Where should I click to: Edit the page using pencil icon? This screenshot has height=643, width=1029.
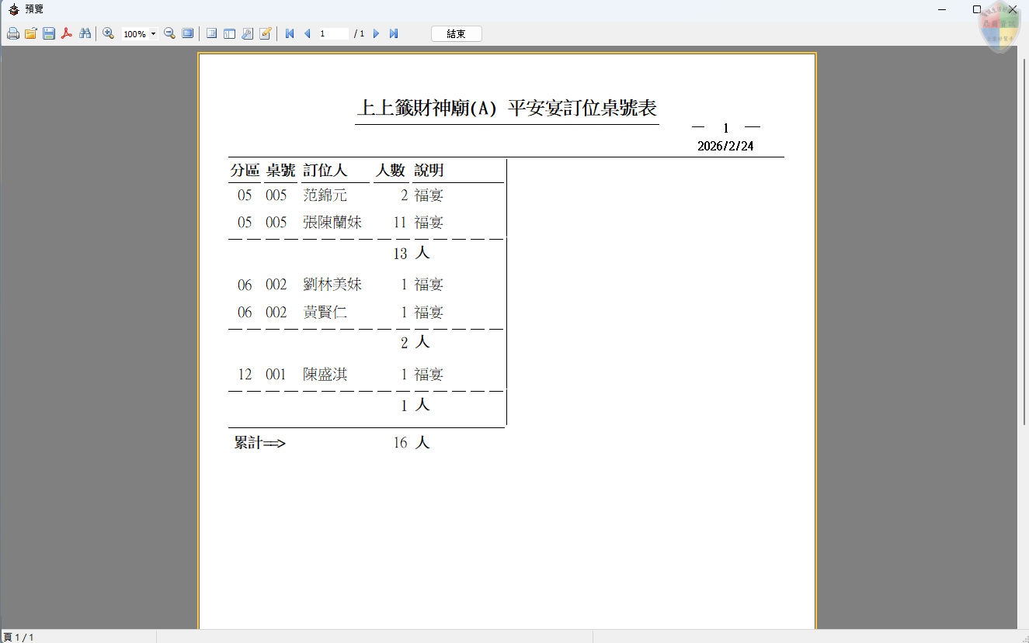[265, 34]
